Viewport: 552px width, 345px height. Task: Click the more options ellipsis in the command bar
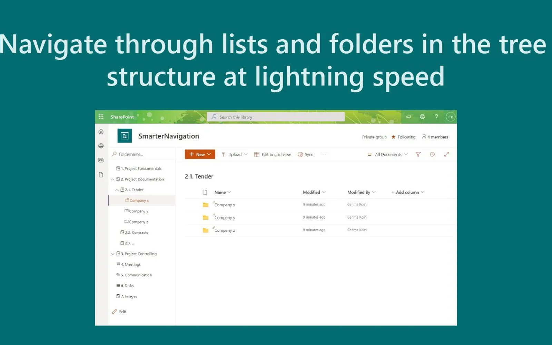point(324,154)
